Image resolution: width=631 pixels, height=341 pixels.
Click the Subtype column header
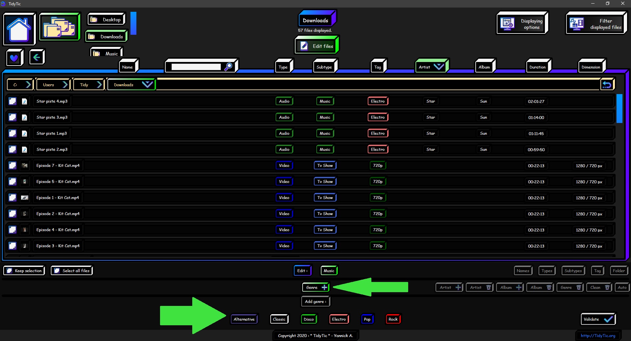pos(324,67)
